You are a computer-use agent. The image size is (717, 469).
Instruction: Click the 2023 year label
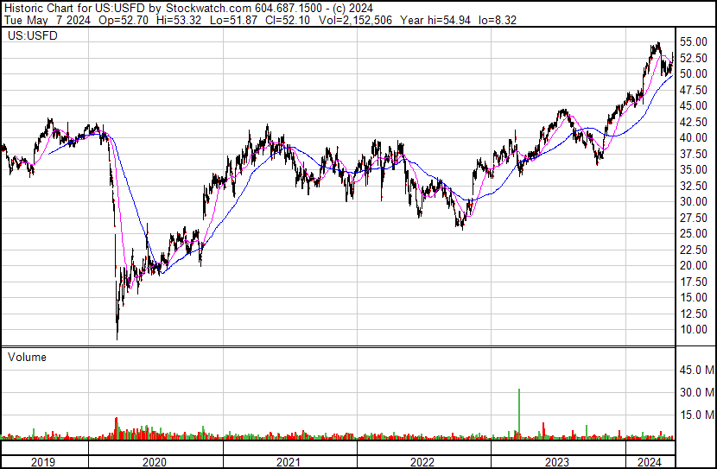click(557, 462)
